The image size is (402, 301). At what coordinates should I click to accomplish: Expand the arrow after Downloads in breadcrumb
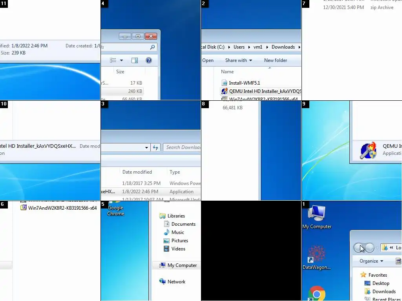tap(299, 47)
